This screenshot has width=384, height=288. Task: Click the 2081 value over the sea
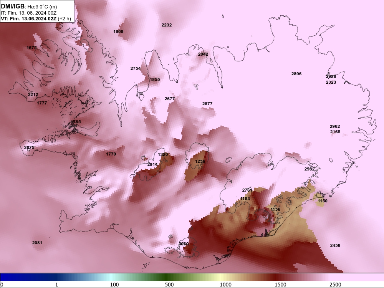point(37,243)
